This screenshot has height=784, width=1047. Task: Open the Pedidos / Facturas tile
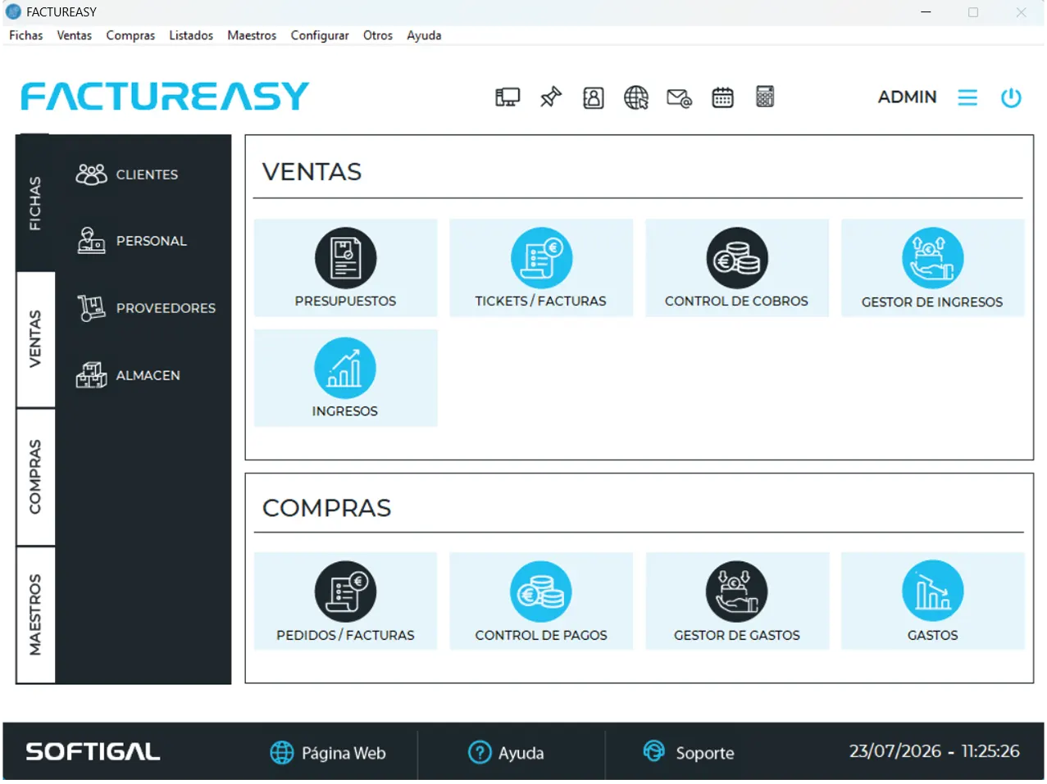click(x=345, y=601)
